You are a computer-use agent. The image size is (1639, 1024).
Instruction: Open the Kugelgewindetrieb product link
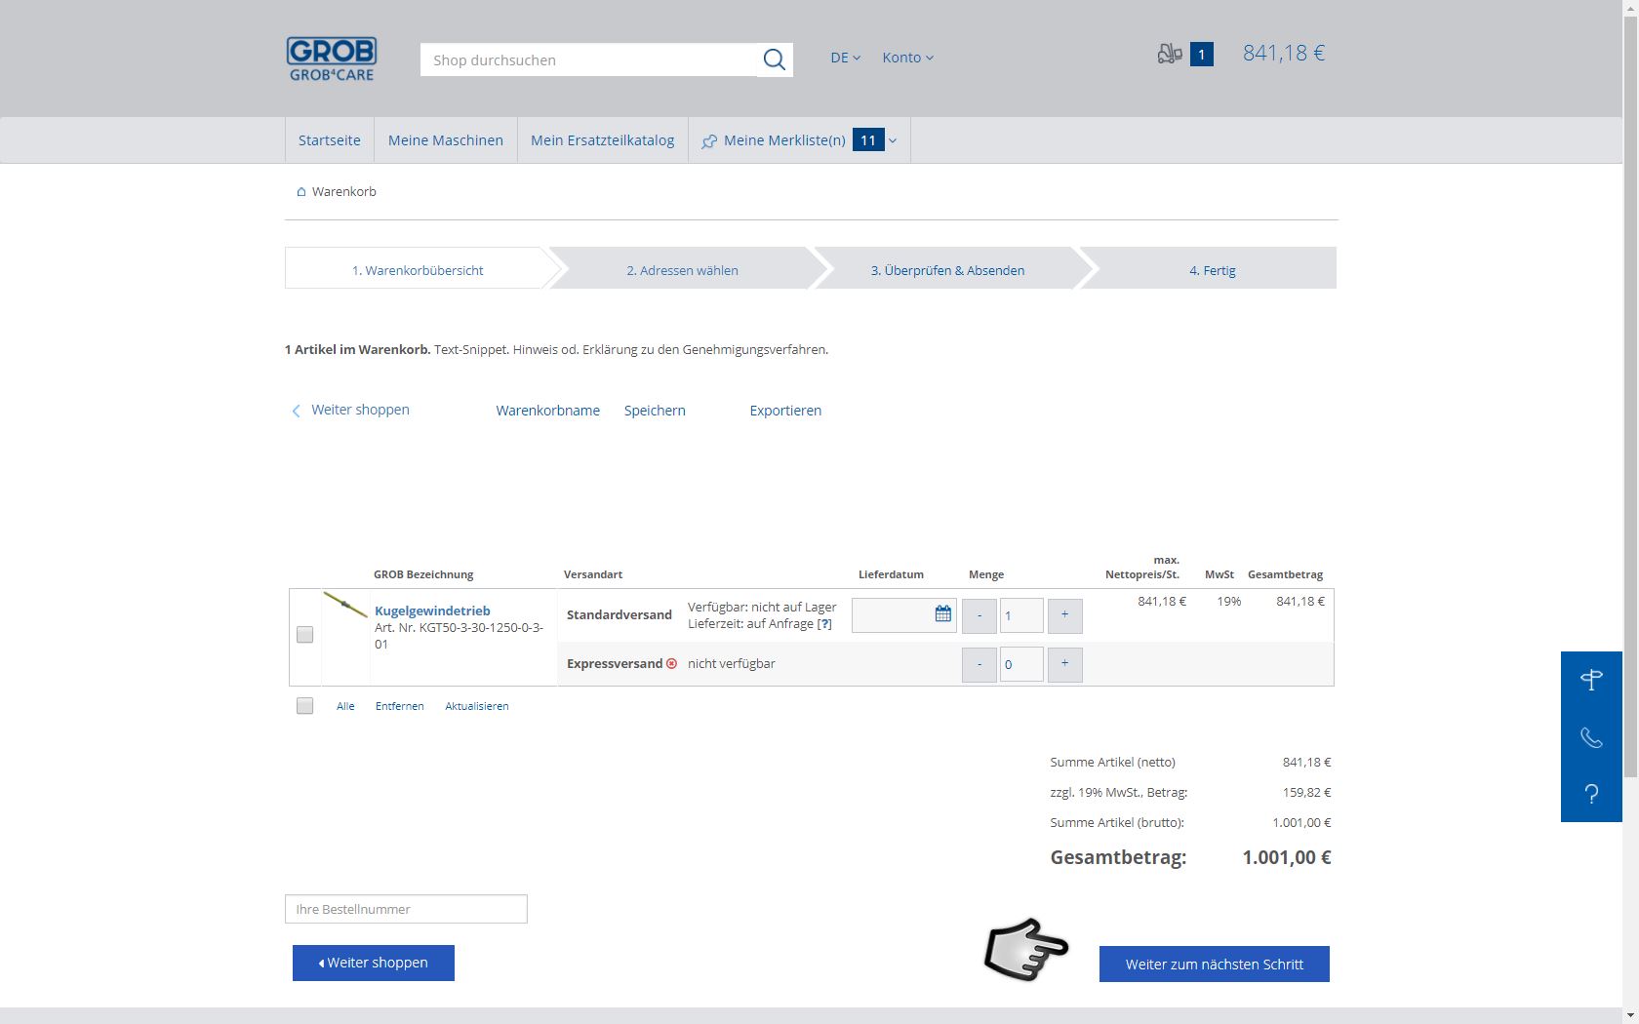click(432, 610)
